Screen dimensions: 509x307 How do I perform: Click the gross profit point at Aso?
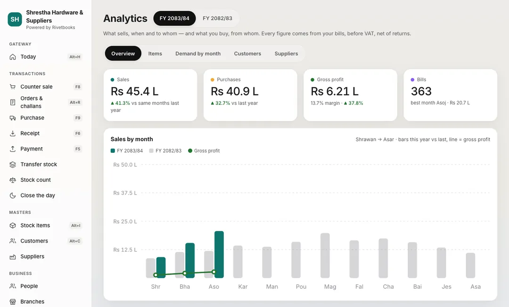213,272
